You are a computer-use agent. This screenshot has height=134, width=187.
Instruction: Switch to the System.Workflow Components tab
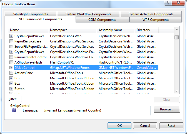(x=88, y=14)
